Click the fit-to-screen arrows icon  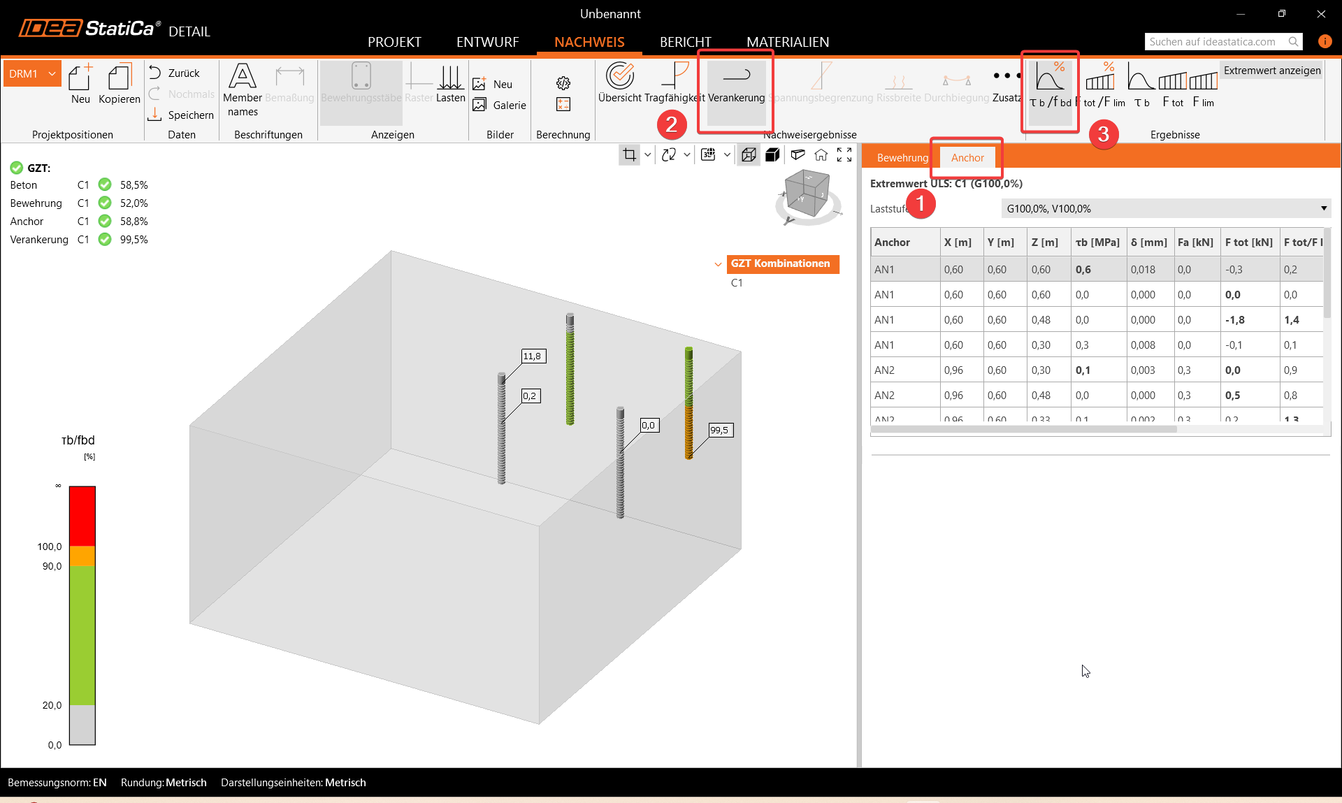coord(844,154)
